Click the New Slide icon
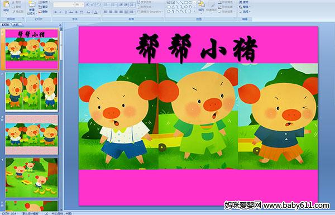335x215 pixels. pos(32,8)
